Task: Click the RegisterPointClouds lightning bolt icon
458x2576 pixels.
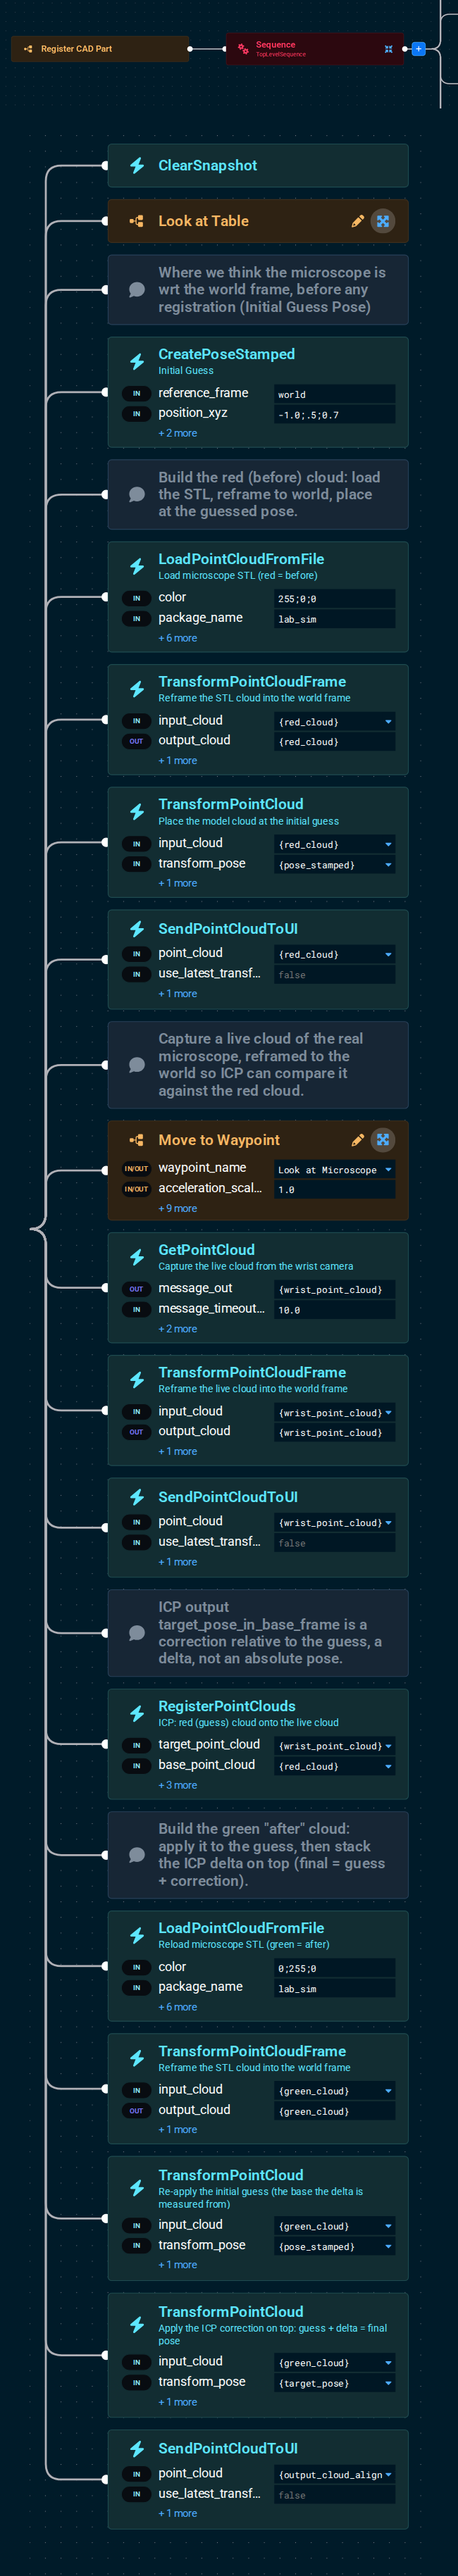Action: click(137, 1714)
